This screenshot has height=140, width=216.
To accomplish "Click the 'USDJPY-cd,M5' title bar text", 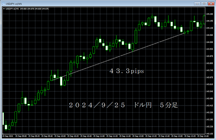I will [x=14, y=4].
